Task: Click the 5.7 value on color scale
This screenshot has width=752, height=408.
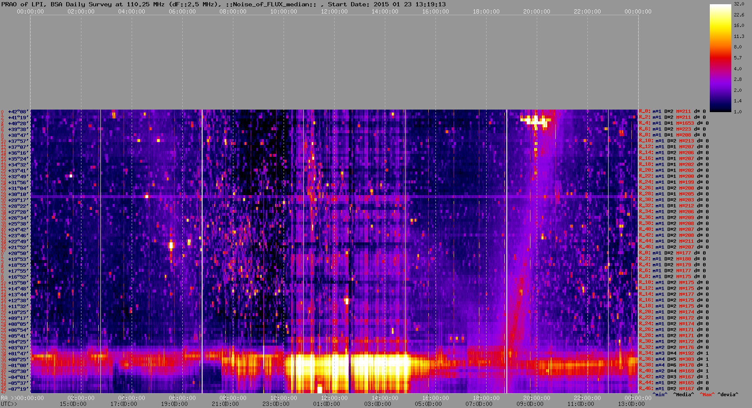Action: (738, 58)
